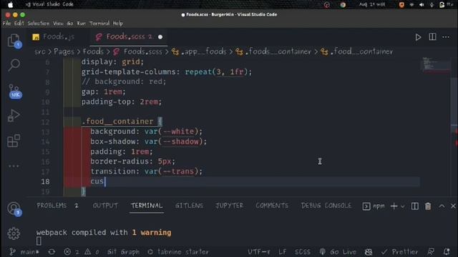Maximize the panel size with caret icon
This screenshot has height=257, width=458.
pos(442,206)
